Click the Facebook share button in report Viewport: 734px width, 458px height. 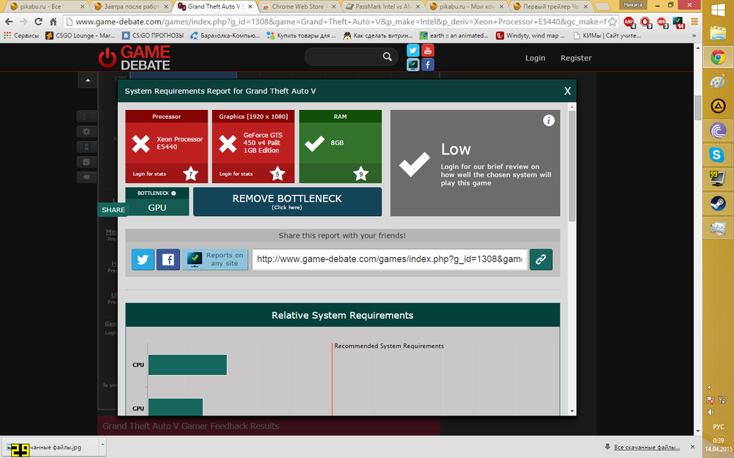pyautogui.click(x=168, y=259)
